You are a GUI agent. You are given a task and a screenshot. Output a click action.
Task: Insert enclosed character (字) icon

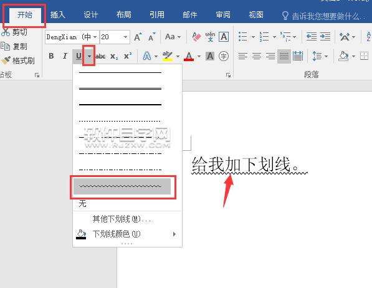pos(224,56)
